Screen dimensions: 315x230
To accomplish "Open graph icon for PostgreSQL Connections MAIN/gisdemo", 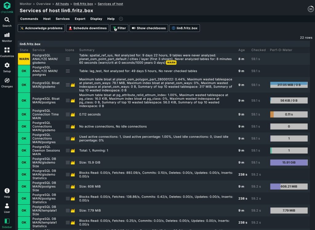I will pyautogui.click(x=73, y=127).
